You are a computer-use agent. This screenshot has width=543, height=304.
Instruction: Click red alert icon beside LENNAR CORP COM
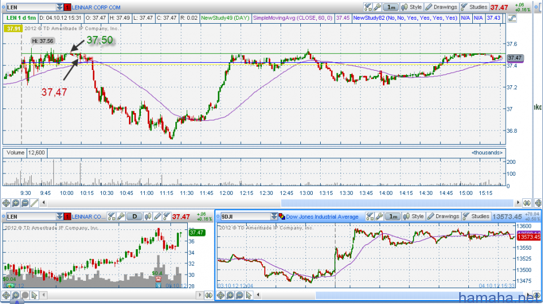(x=67, y=7)
